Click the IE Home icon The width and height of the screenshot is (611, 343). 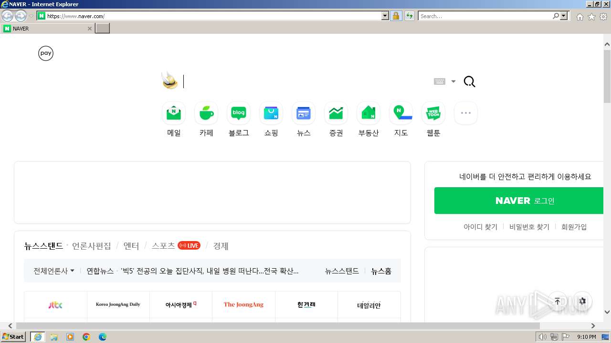[579, 17]
